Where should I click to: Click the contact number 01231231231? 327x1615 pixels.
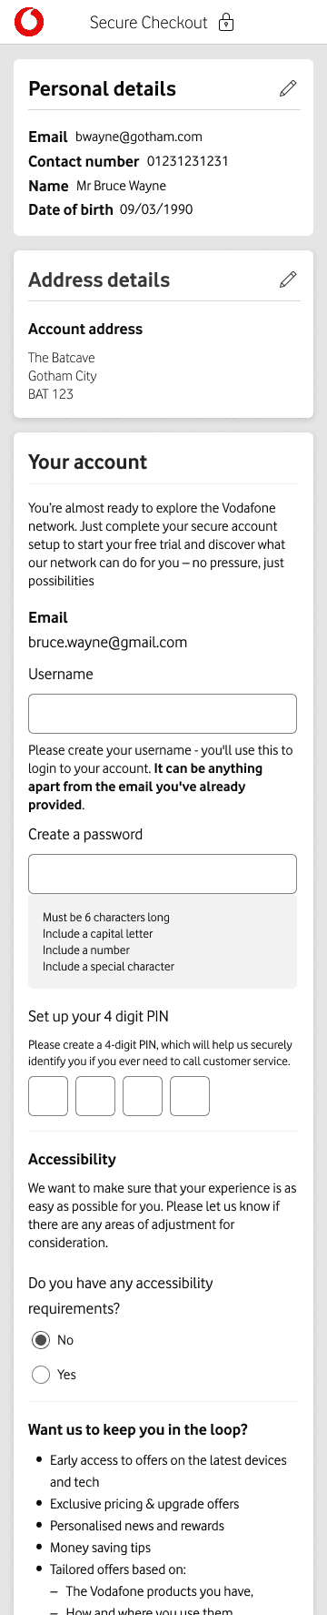[x=188, y=161]
